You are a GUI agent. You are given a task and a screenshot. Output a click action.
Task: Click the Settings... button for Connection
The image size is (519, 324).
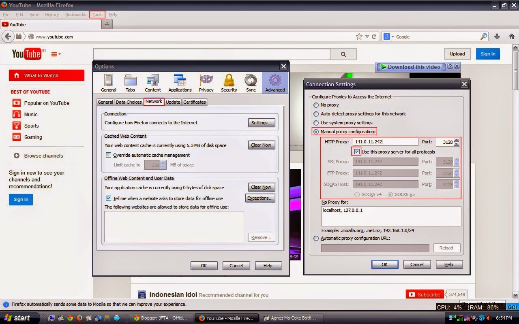click(262, 123)
